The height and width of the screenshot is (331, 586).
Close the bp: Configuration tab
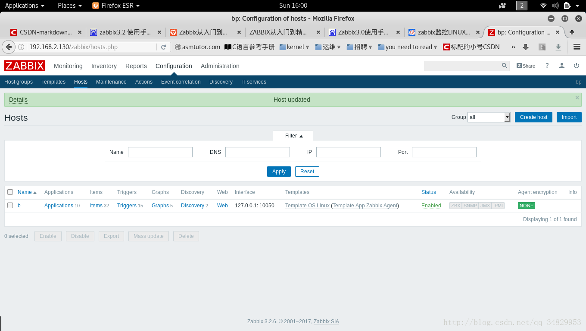pos(558,32)
